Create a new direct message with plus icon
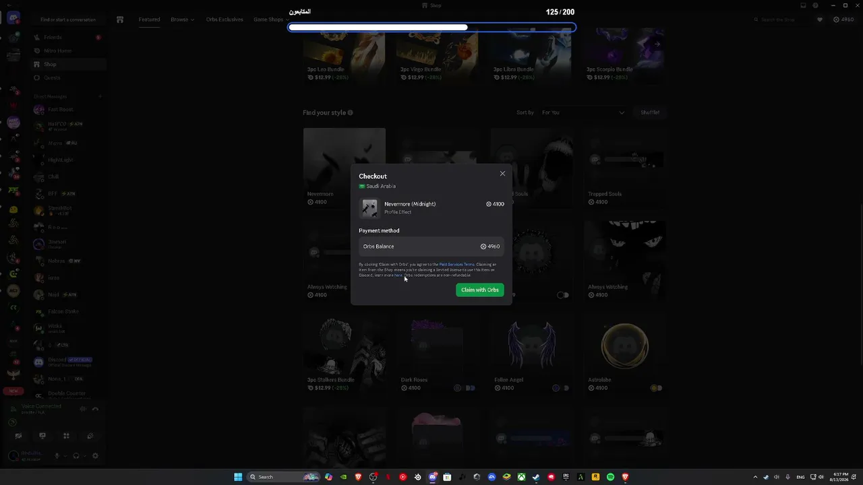Viewport: 863px width, 485px height. [100, 96]
